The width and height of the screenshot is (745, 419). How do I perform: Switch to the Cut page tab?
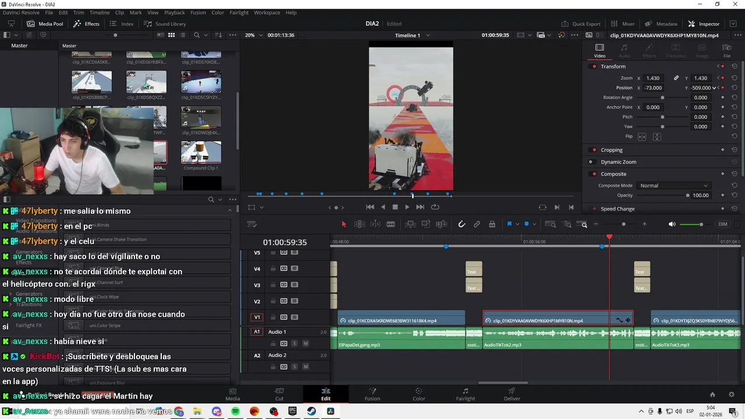(279, 394)
